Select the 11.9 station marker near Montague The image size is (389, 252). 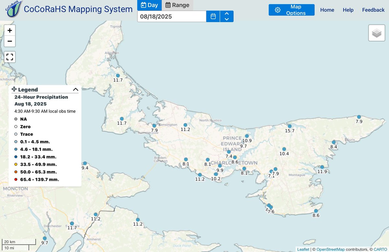322,167
